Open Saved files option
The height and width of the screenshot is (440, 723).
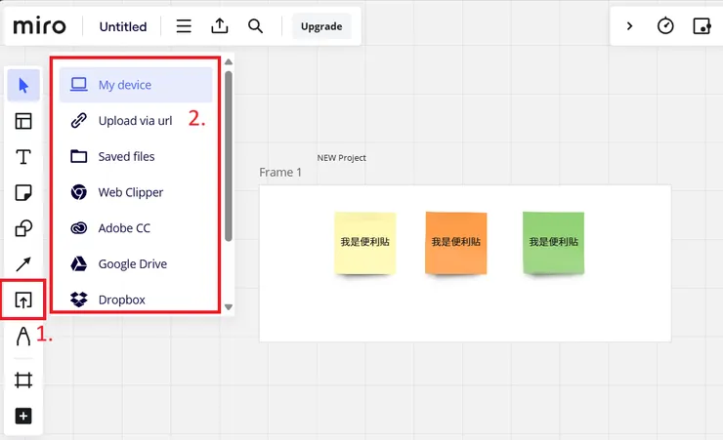(x=136, y=156)
